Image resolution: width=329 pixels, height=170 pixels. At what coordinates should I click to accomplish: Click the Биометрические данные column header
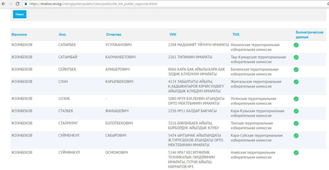(309, 35)
